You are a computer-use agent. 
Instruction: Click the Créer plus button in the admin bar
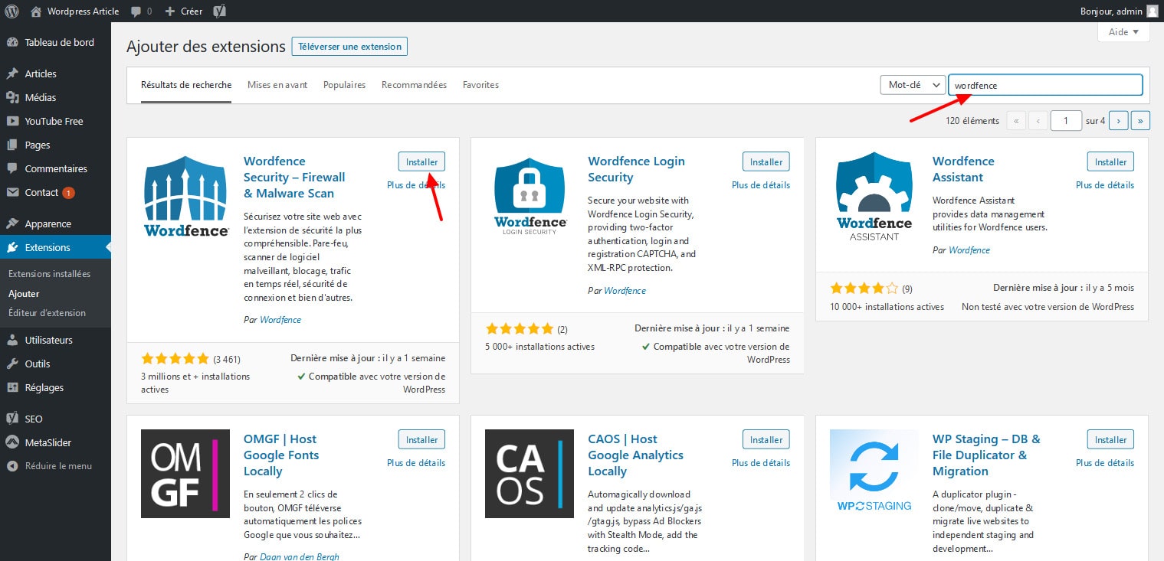(184, 11)
